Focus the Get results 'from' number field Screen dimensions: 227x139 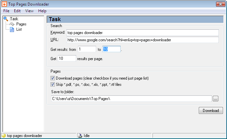tap(87, 49)
